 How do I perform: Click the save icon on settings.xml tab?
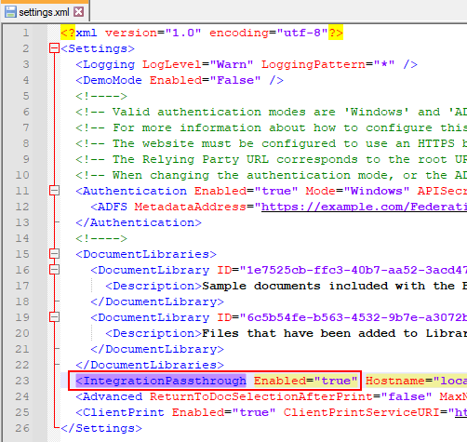point(11,12)
